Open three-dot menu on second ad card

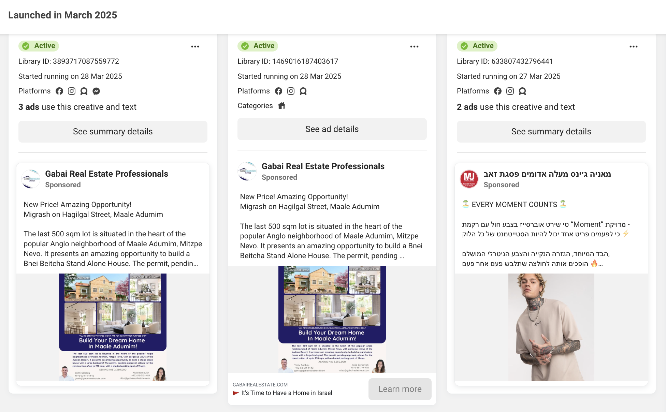click(414, 46)
